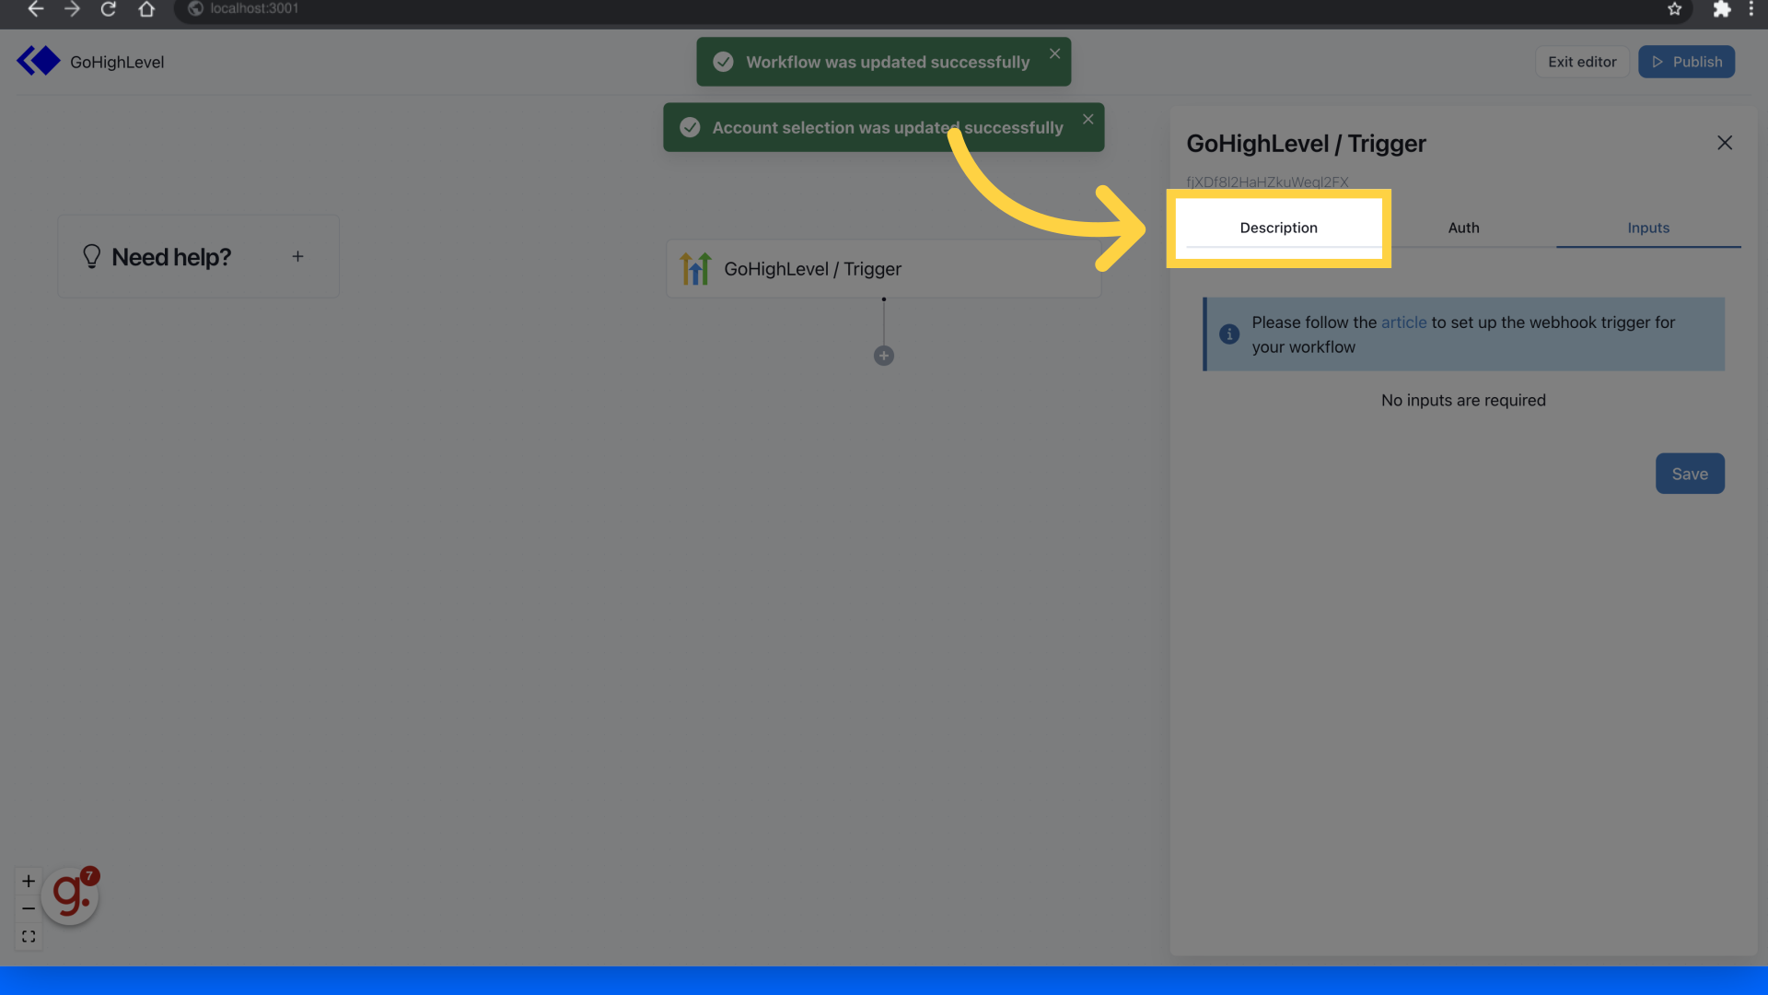Image resolution: width=1768 pixels, height=995 pixels.
Task: Dismiss the 'Account selection was updated' toast
Action: click(1088, 119)
